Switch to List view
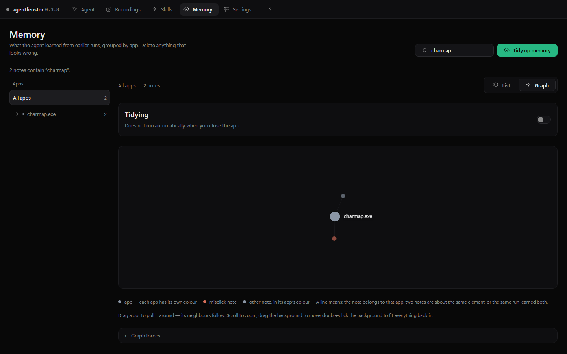The image size is (567, 354). [x=502, y=85]
